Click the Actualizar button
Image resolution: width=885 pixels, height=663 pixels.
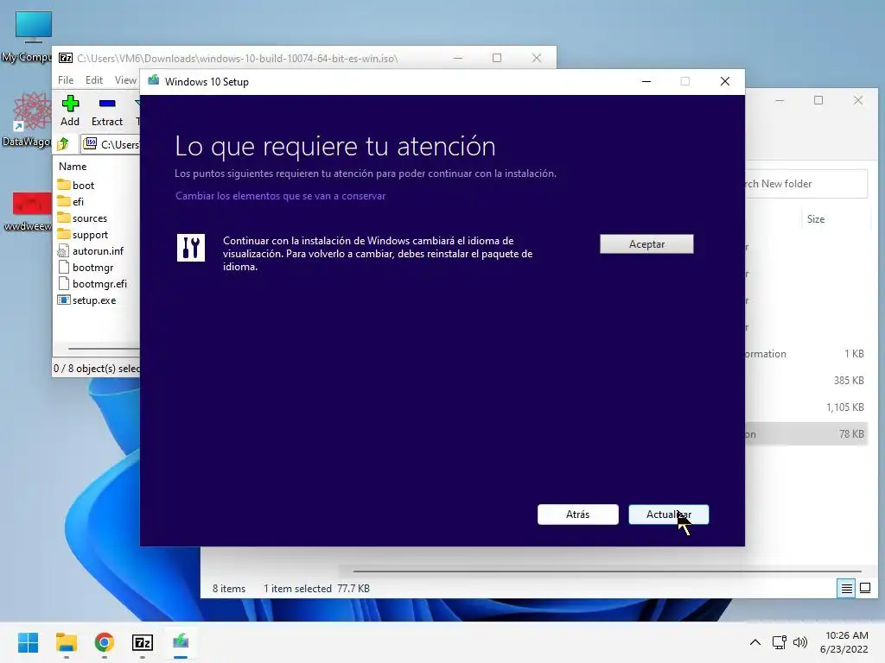[668, 515]
